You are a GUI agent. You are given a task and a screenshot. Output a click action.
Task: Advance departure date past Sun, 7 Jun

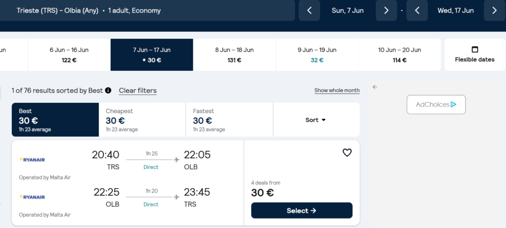pyautogui.click(x=386, y=11)
